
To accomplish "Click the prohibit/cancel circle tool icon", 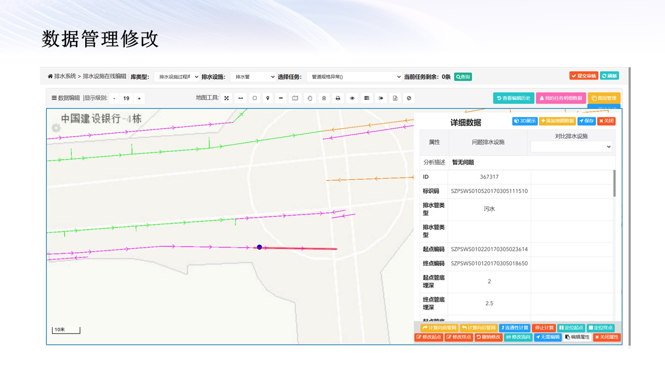I will [x=409, y=98].
